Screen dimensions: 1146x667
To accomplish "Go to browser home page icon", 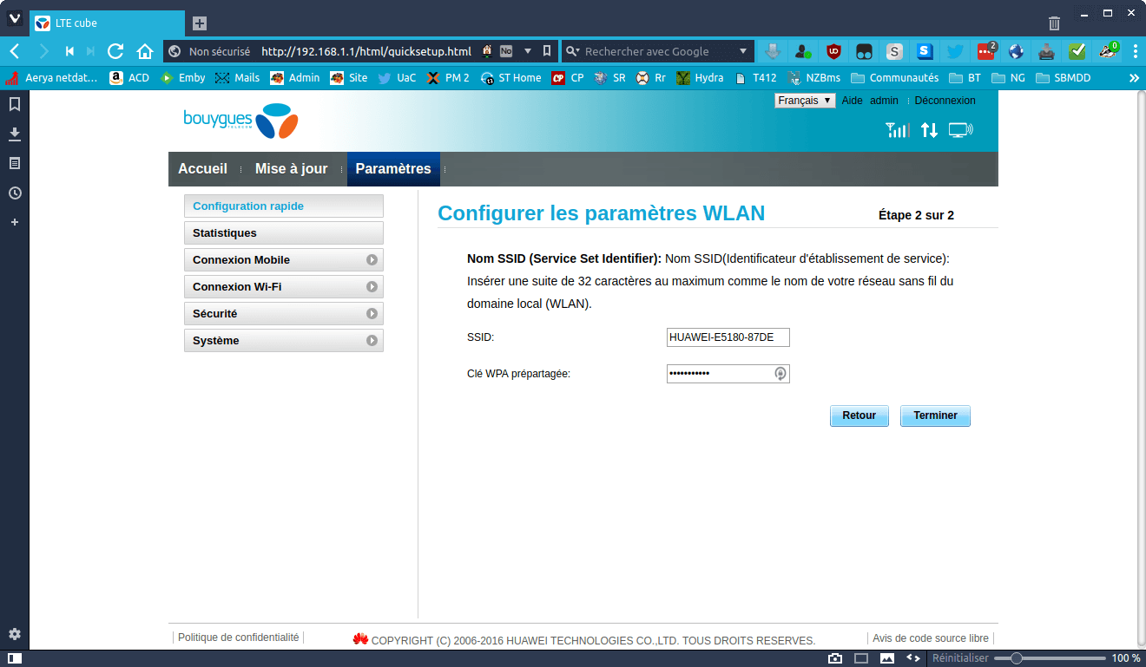I will coord(145,51).
